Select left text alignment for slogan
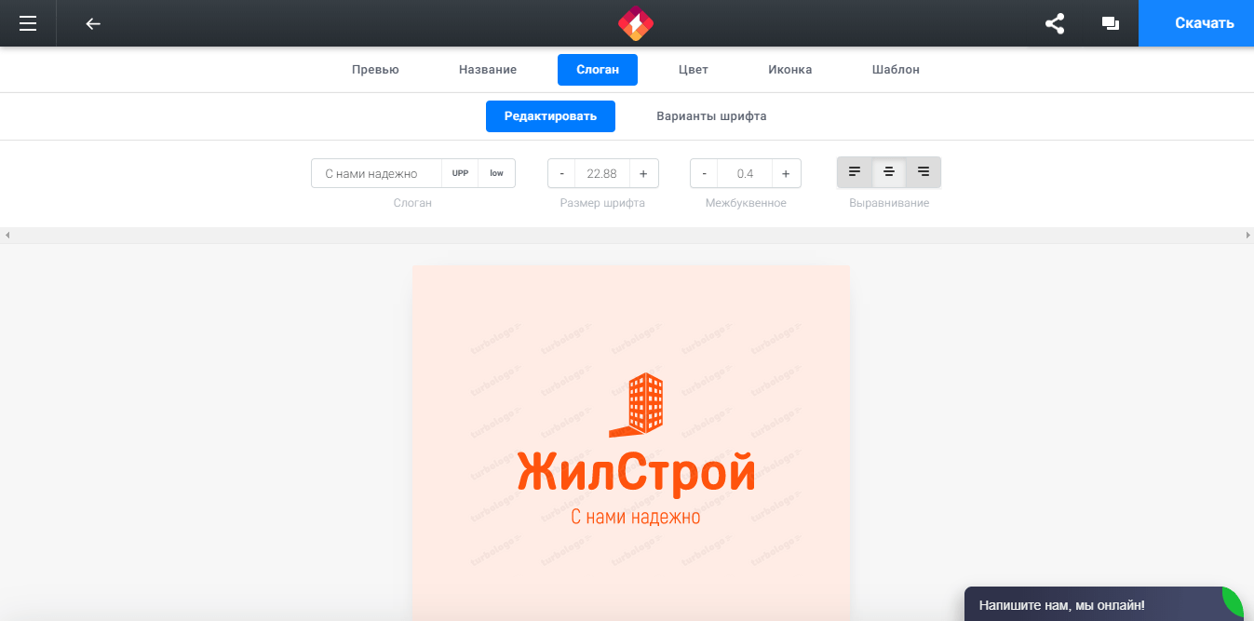This screenshot has height=621, width=1254. (855, 171)
